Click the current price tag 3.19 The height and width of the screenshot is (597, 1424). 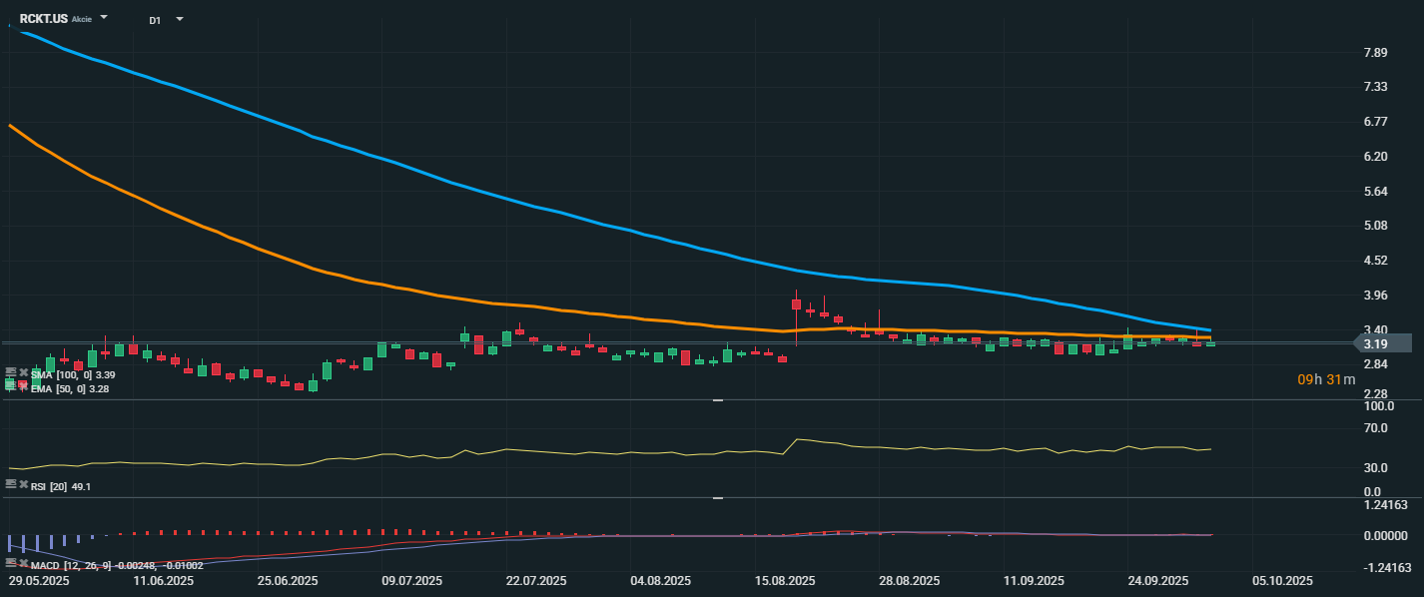coord(1381,343)
